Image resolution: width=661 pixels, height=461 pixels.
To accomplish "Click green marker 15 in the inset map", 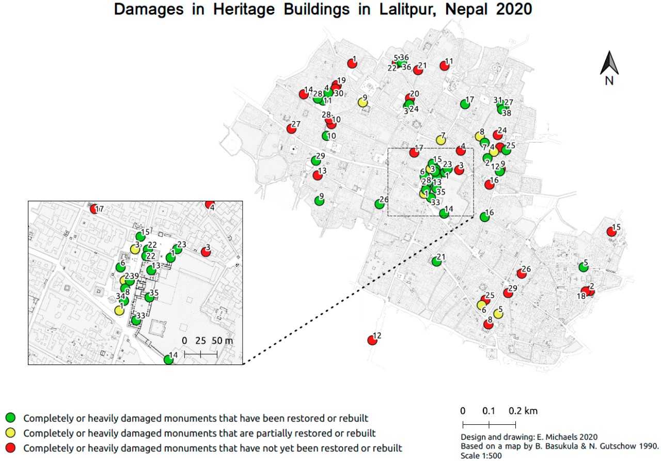I will (x=140, y=237).
